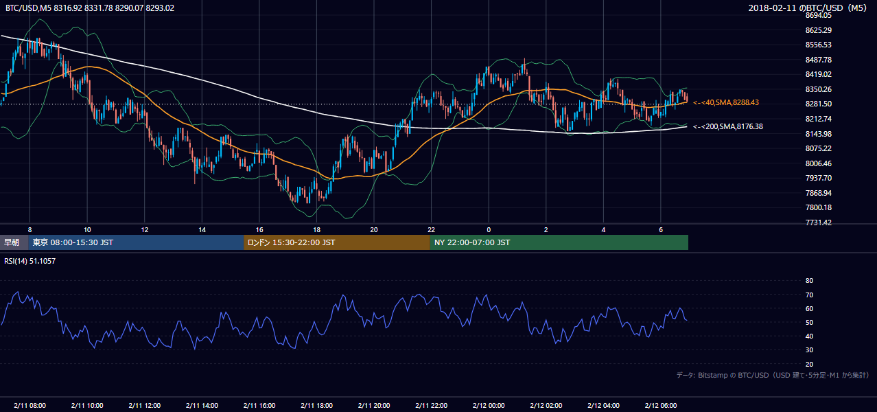
Task: Select the 200 SMA 8176.38 label
Action: [x=727, y=126]
